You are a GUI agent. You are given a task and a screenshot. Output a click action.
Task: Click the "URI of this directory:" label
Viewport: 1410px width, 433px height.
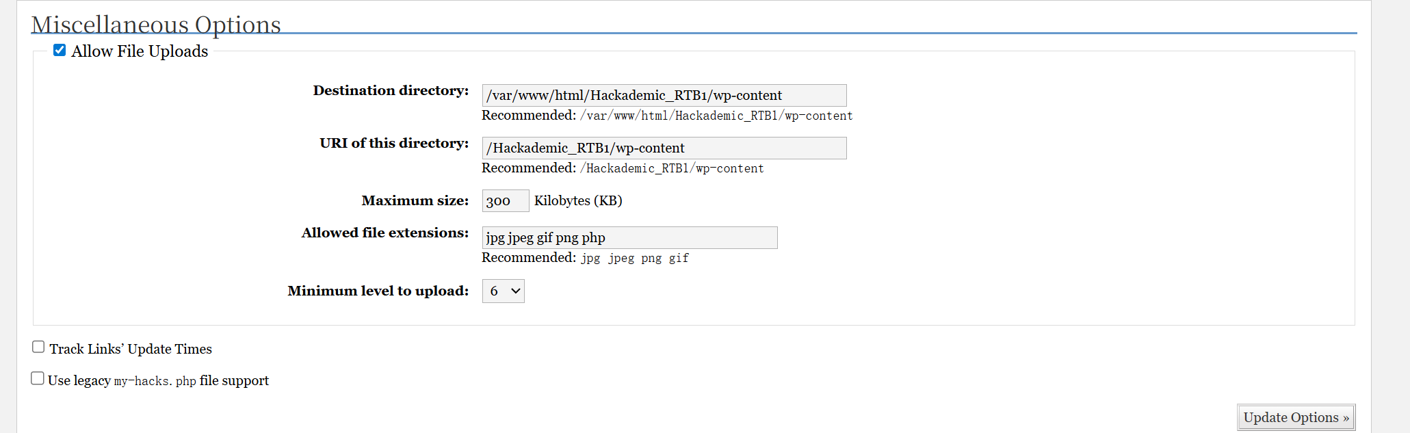pos(394,143)
